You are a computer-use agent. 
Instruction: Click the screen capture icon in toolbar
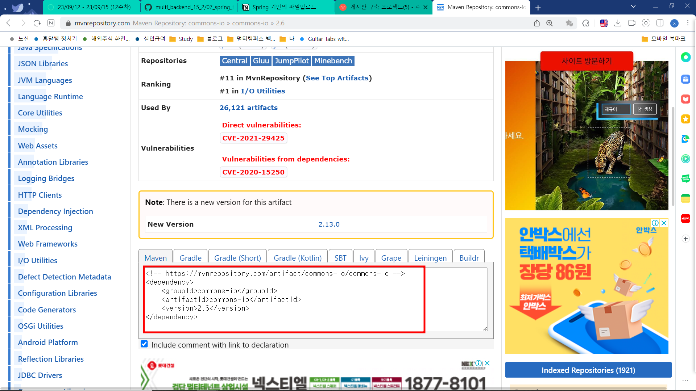click(646, 23)
